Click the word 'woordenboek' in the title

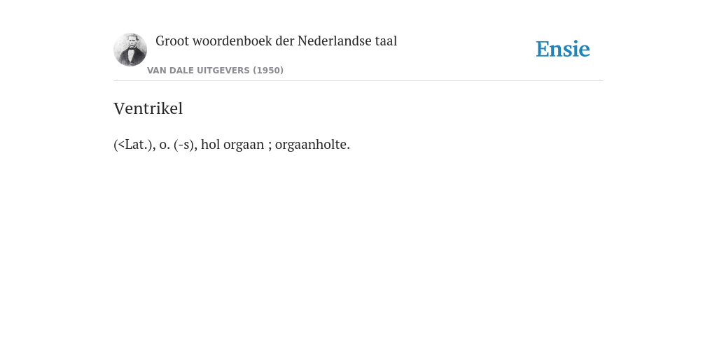[x=232, y=41]
